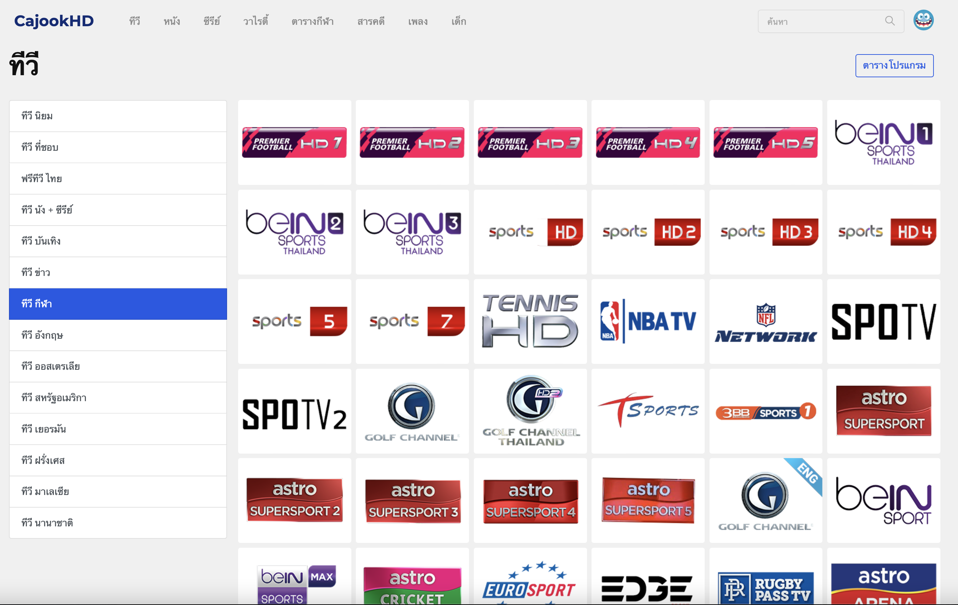
Task: Watch the NFL Network channel
Action: (765, 321)
